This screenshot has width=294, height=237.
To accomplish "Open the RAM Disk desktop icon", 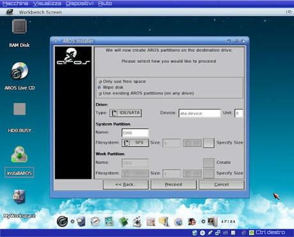I will pos(19,26).
